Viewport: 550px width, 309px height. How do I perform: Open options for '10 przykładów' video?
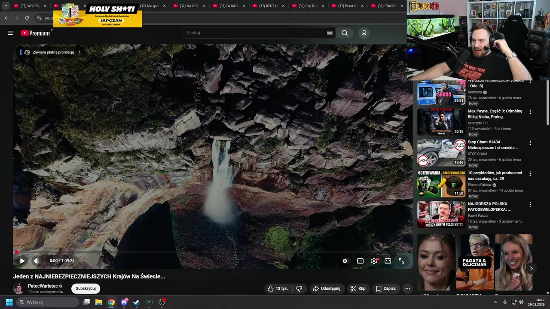coord(530,174)
